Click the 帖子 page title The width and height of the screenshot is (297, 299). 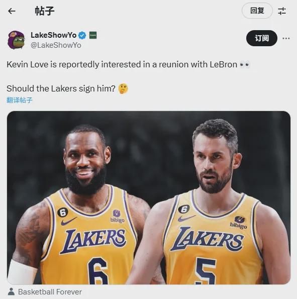coord(45,11)
